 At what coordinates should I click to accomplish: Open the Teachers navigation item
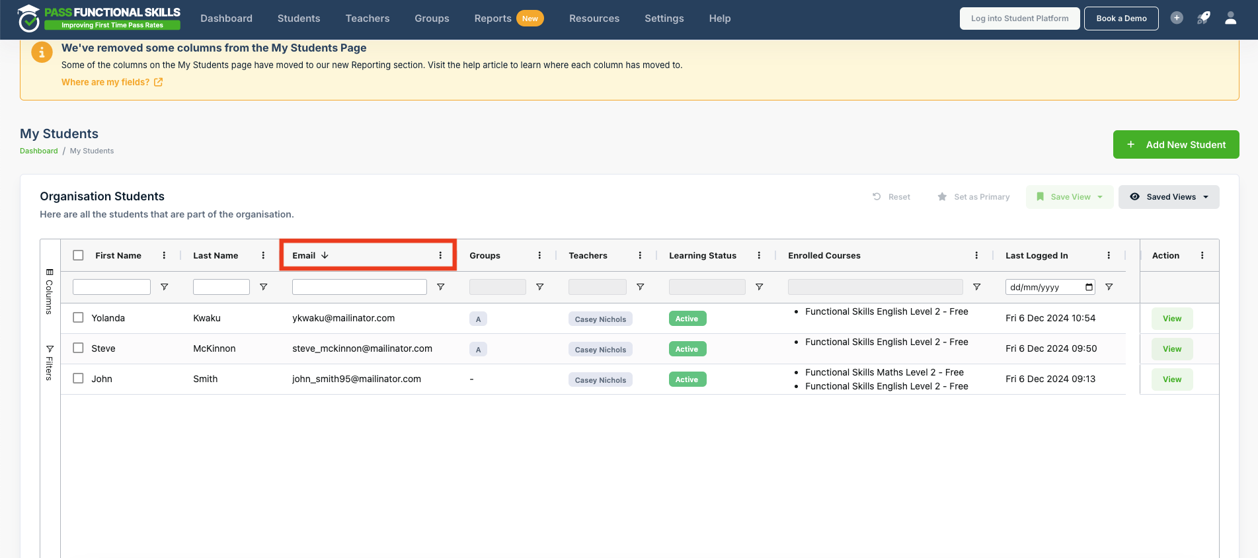pos(368,19)
